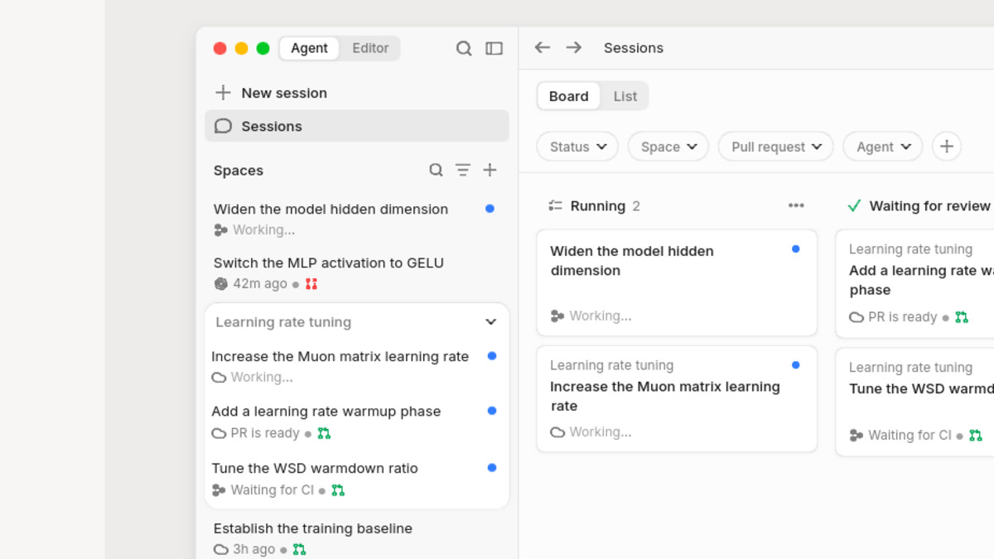Image resolution: width=994 pixels, height=559 pixels.
Task: Open the Status filter dropdown
Action: [577, 147]
